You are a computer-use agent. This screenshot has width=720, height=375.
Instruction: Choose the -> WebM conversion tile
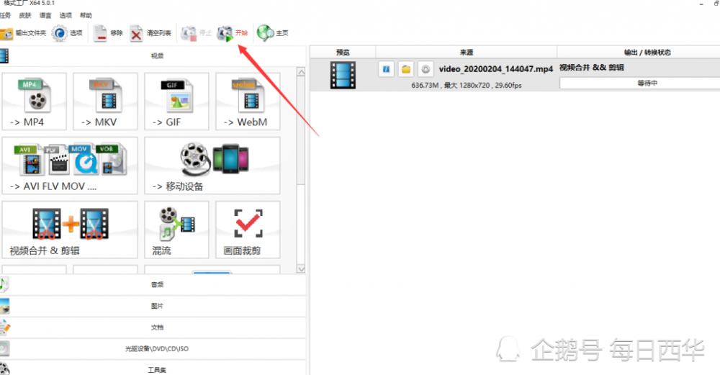(248, 101)
